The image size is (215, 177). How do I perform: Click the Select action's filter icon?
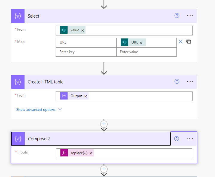click(x=18, y=16)
